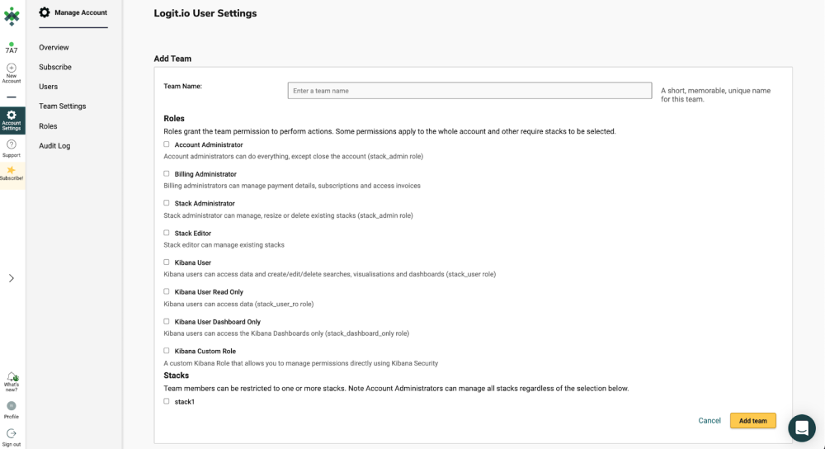Open the Support question mark icon
Screen dimensions: 825x449
[x=12, y=144]
